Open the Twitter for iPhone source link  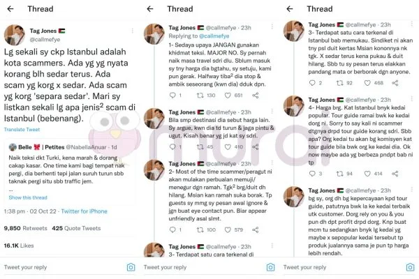(x=84, y=211)
